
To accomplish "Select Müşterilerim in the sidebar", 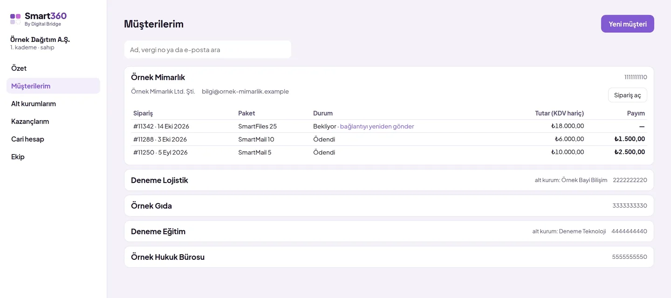I will click(x=53, y=86).
